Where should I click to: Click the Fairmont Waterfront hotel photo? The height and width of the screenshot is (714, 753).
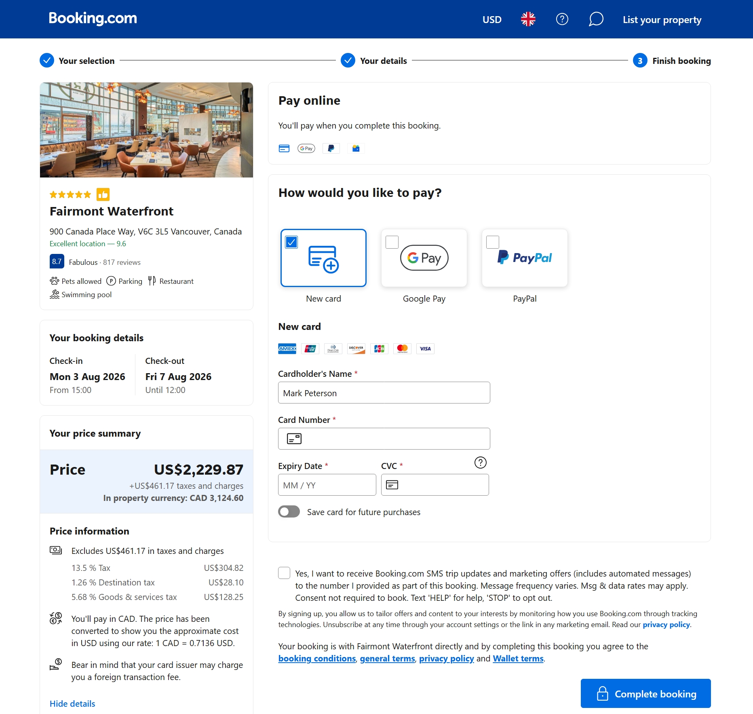tap(146, 130)
